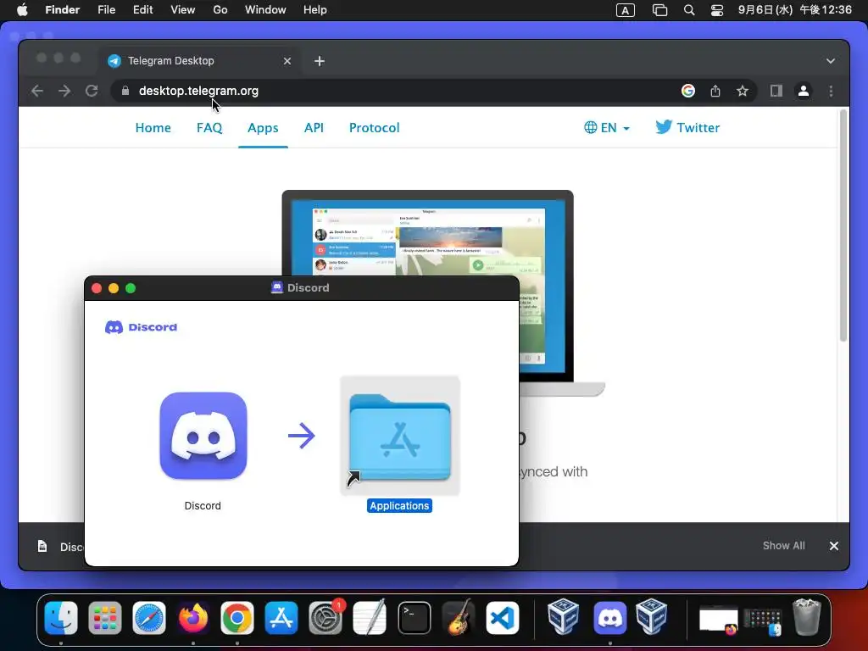
Task: Reload the Telegram Desktop page
Action: tap(92, 91)
